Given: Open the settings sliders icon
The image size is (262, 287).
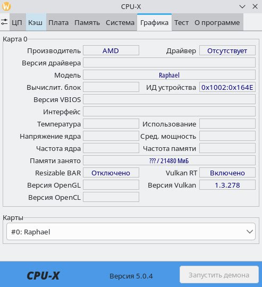Looking at the screenshot, I should tap(4, 22).
